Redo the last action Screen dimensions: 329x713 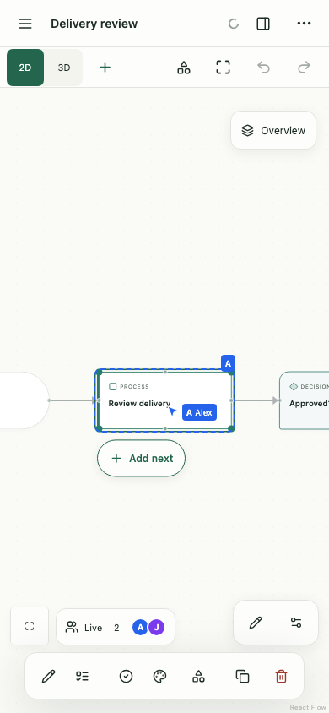[304, 68]
